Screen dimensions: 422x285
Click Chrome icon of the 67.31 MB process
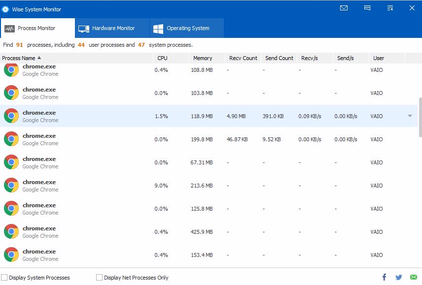(x=11, y=162)
